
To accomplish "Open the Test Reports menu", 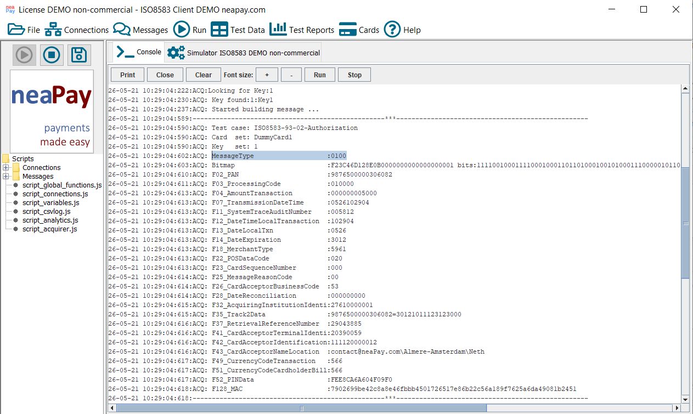I will click(x=302, y=30).
